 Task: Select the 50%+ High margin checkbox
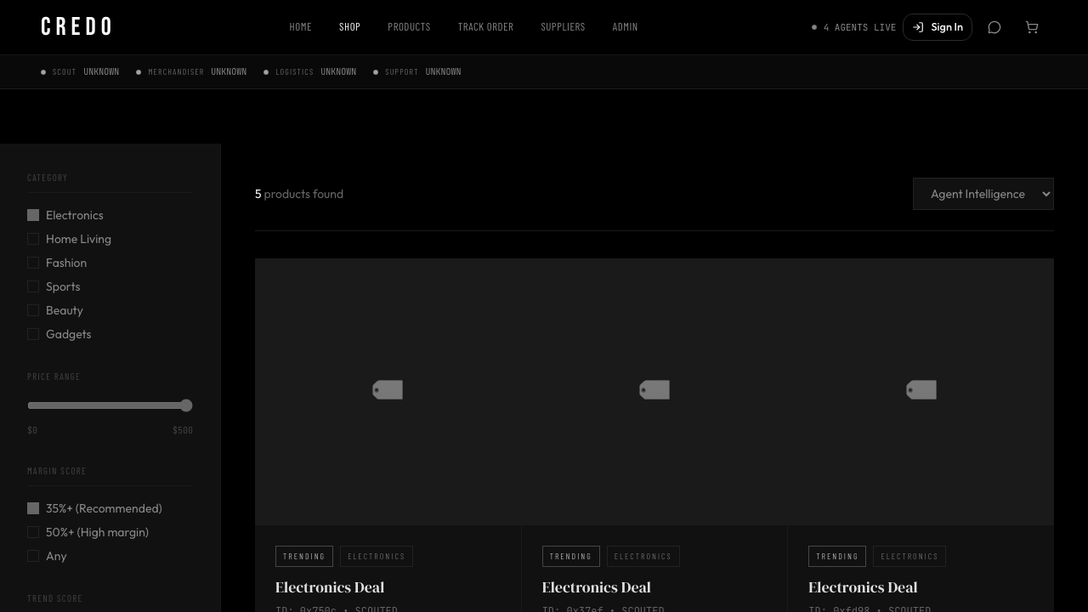[x=33, y=532]
